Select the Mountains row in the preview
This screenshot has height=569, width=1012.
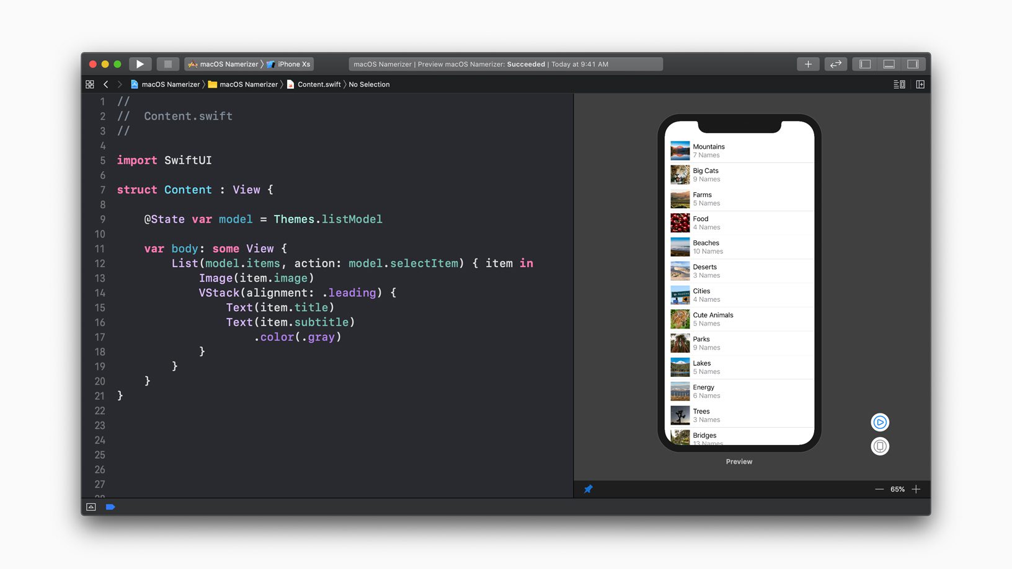740,150
